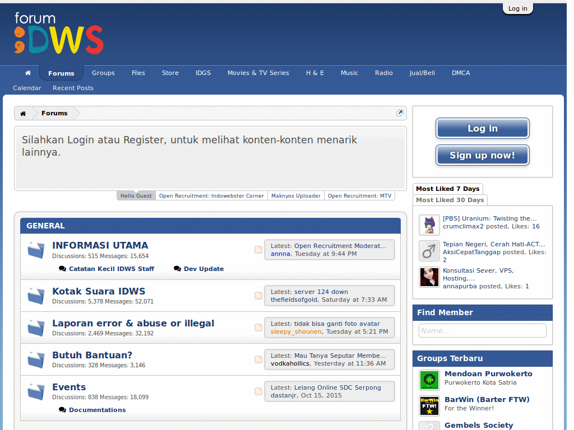574x430 pixels.
Task: Click the Butuh Bantuan folder icon
Action: pos(36,359)
